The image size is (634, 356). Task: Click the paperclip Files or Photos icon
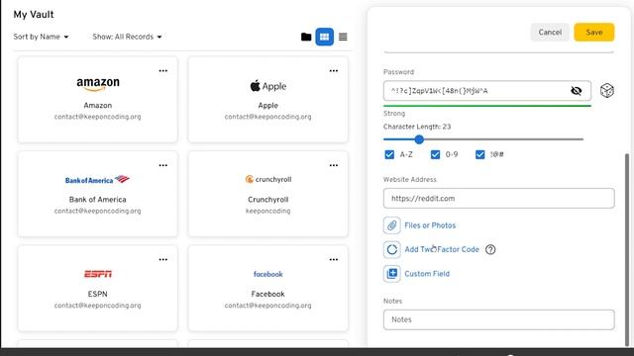(392, 225)
